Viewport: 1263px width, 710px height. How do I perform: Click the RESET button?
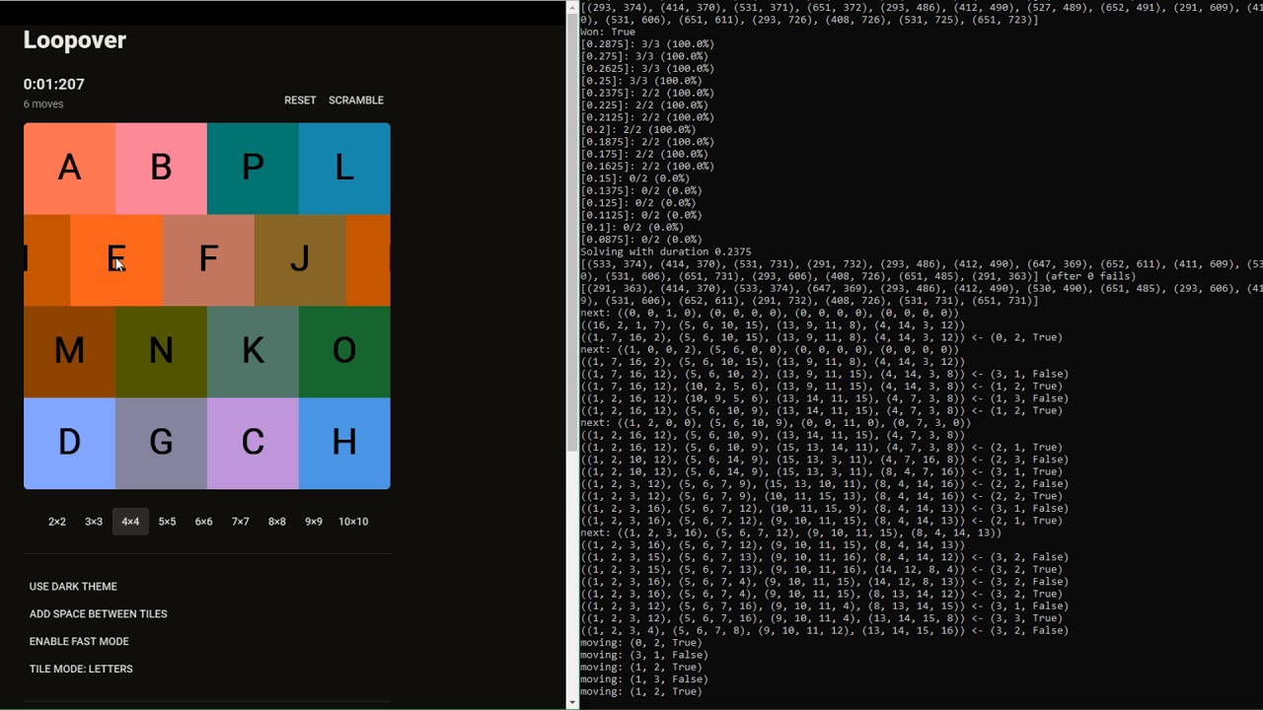coord(300,101)
